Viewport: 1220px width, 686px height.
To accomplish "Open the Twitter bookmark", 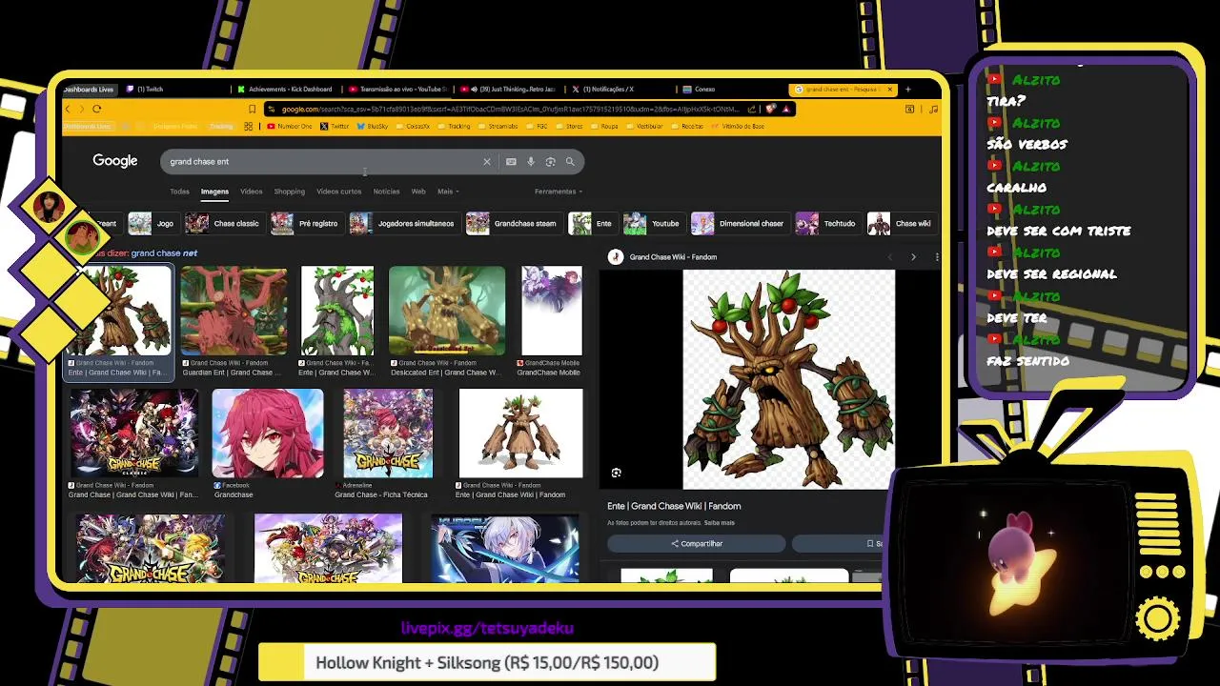I will tap(335, 126).
